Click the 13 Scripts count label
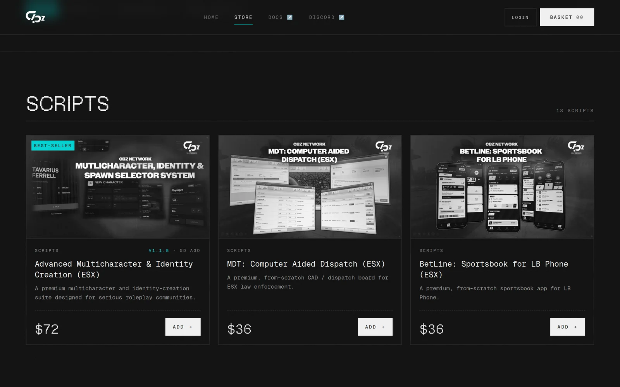The height and width of the screenshot is (387, 620). coord(575,110)
